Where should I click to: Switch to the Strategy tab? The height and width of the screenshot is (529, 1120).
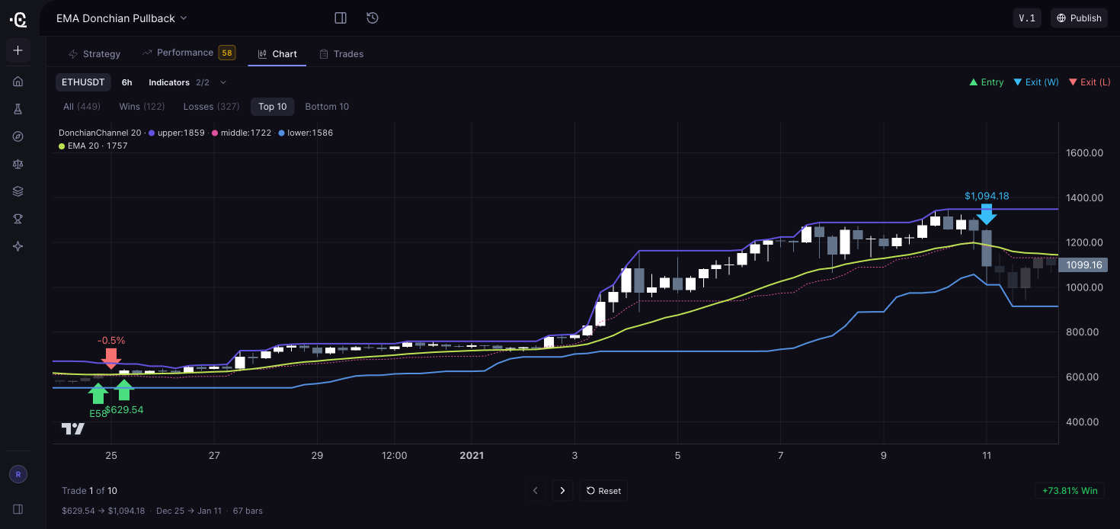94,53
